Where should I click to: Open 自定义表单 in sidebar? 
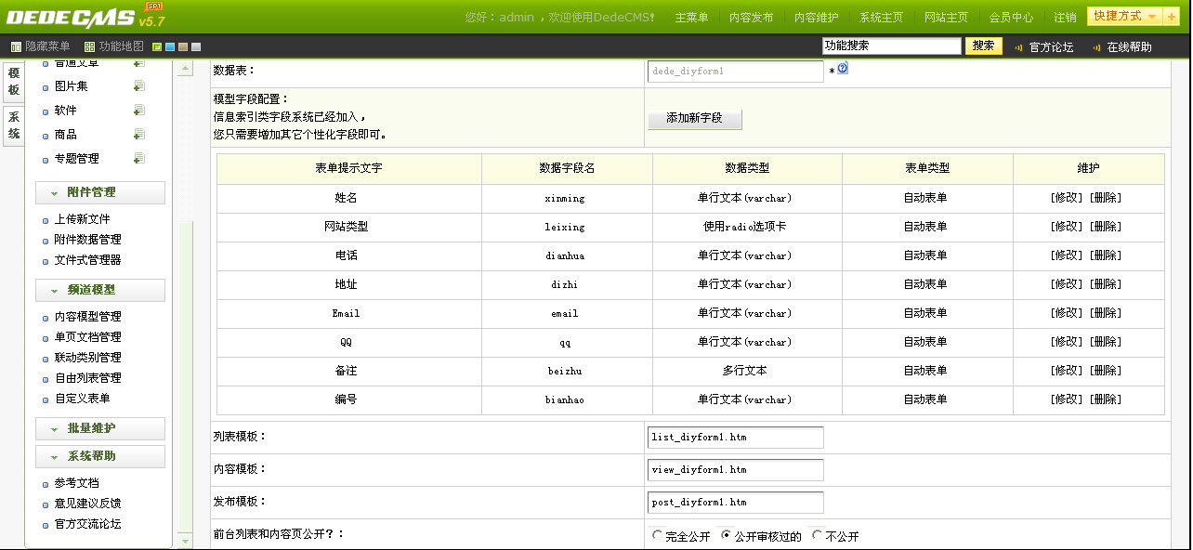coord(83,399)
